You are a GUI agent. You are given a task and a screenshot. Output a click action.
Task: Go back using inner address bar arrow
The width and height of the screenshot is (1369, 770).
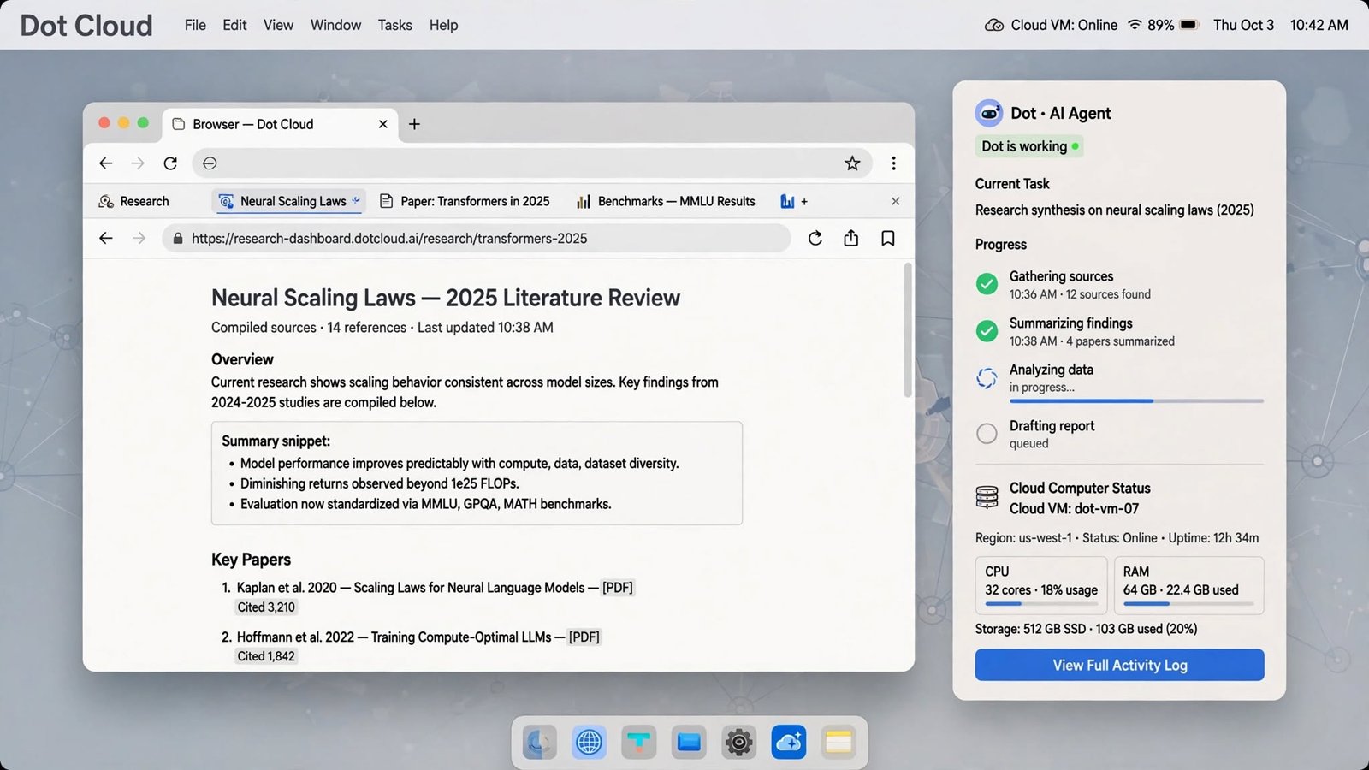tap(106, 238)
